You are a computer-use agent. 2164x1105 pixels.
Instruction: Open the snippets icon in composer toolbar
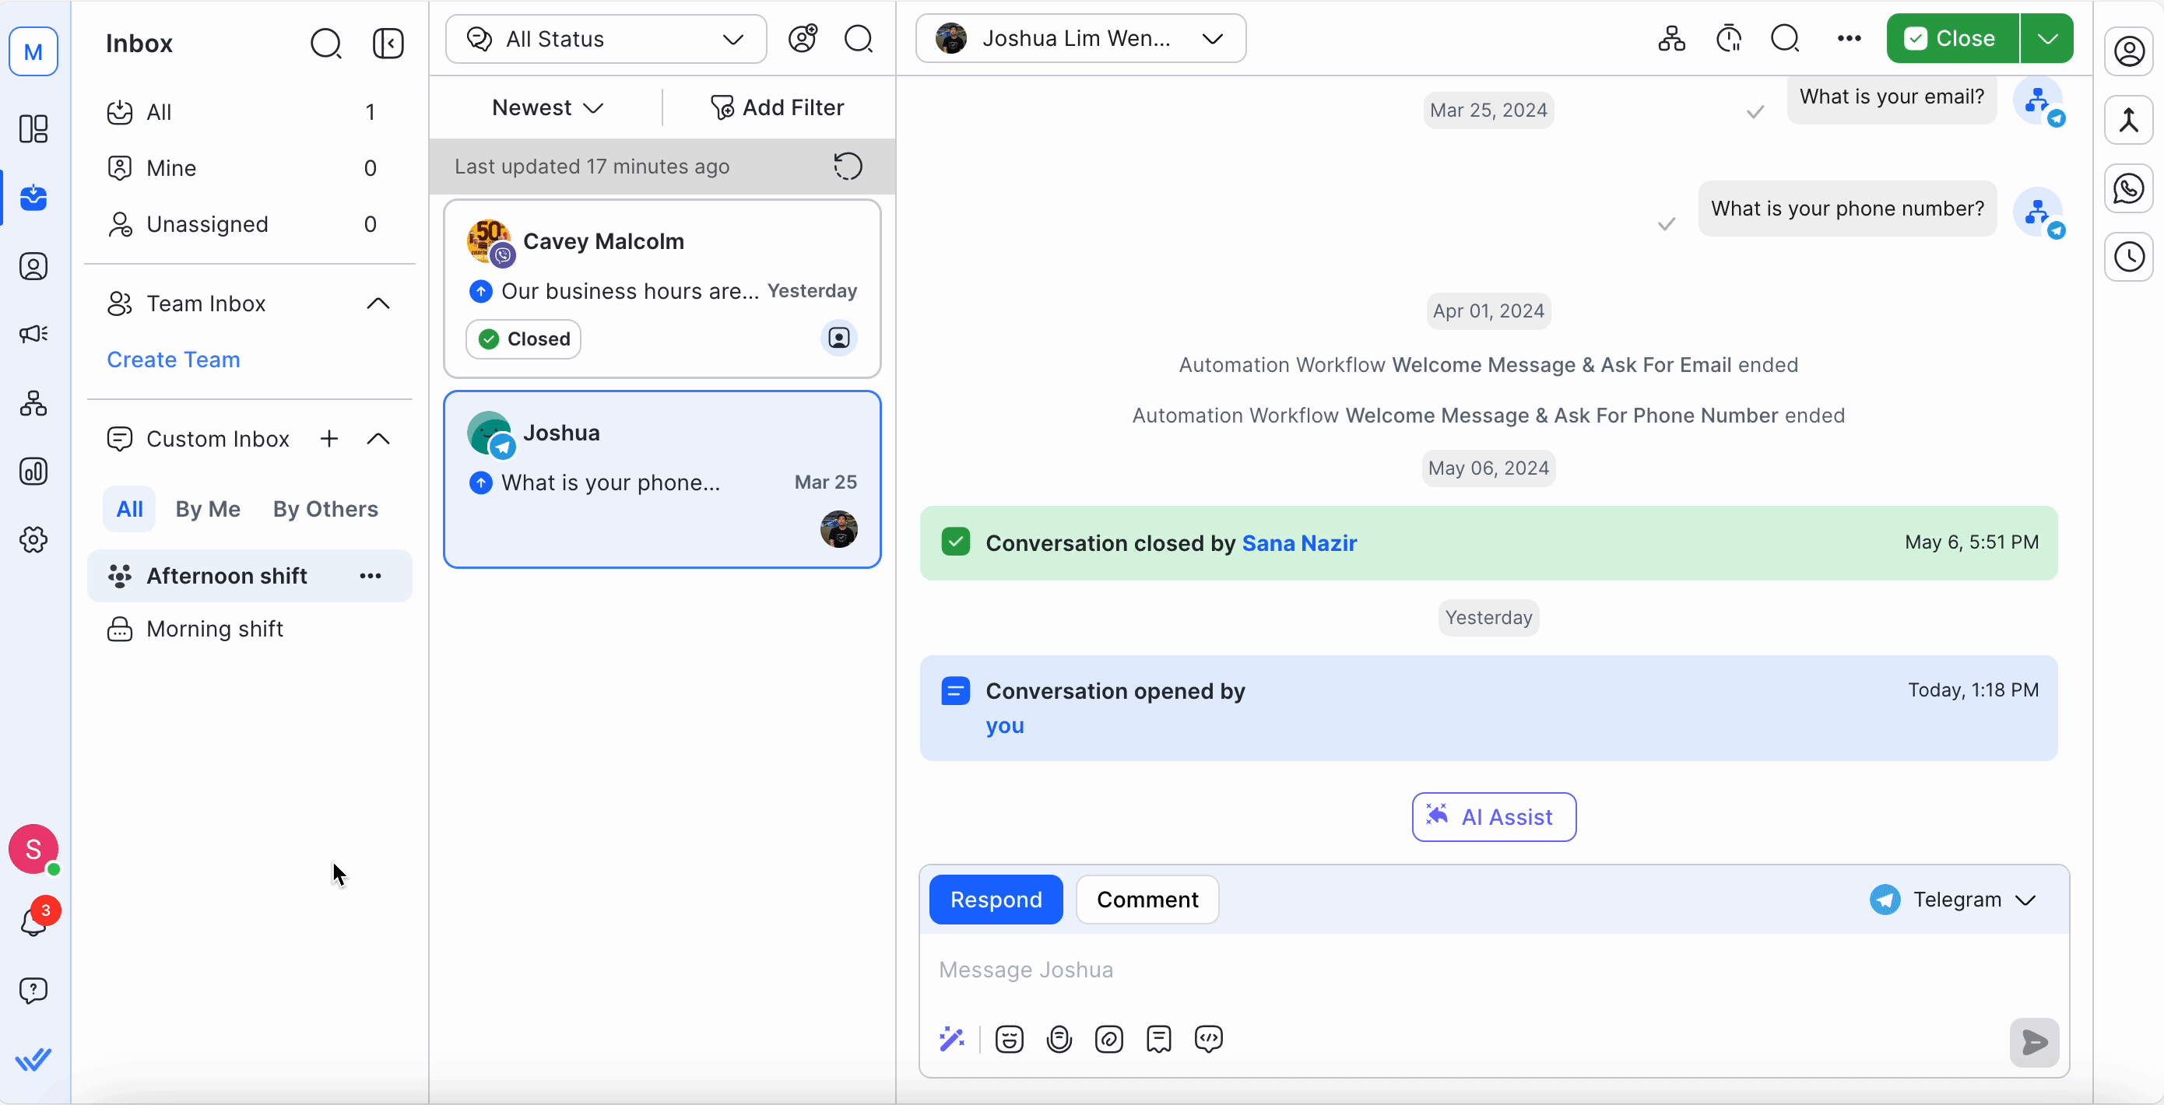tap(1158, 1040)
